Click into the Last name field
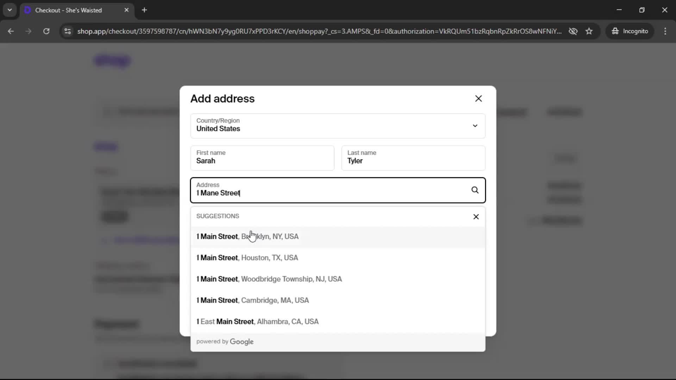Screen dimensions: 676x380 (413, 158)
